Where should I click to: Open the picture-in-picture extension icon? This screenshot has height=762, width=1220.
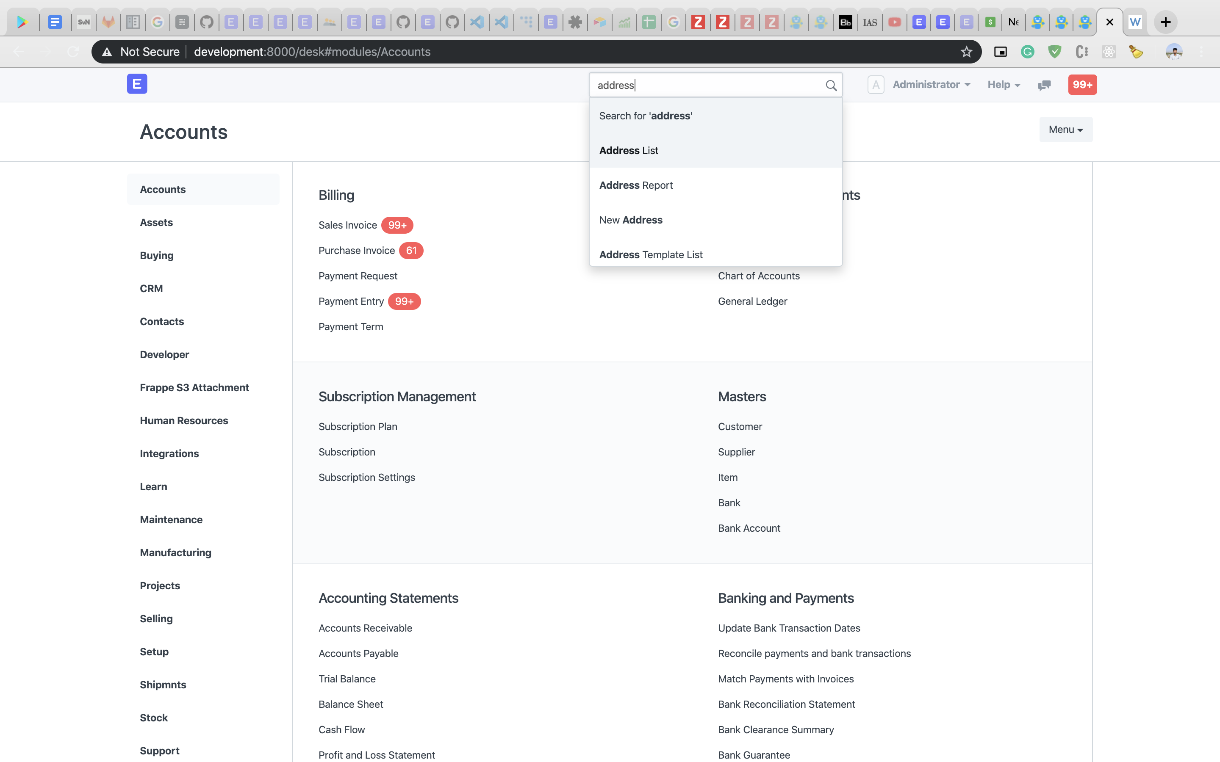pyautogui.click(x=1000, y=52)
